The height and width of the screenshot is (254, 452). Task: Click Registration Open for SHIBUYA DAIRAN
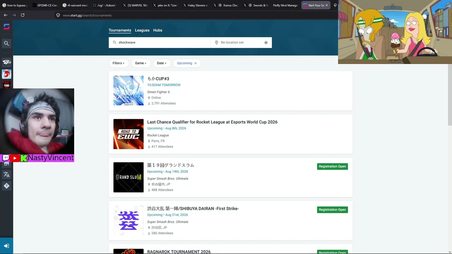[x=332, y=210]
